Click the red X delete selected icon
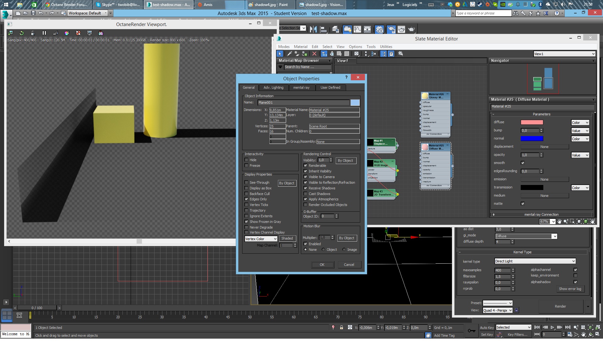The image size is (603, 343). (314, 54)
